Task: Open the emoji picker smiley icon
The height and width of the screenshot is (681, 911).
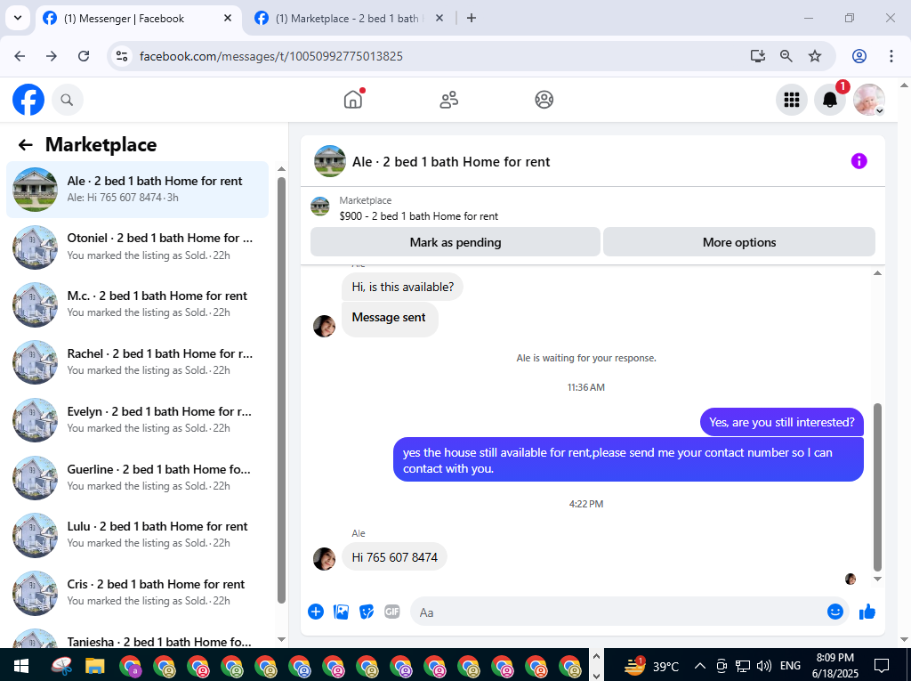Action: (834, 612)
